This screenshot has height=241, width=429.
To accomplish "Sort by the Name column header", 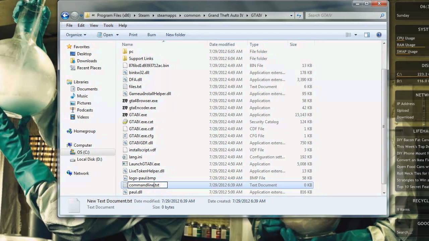I will [x=164, y=45].
